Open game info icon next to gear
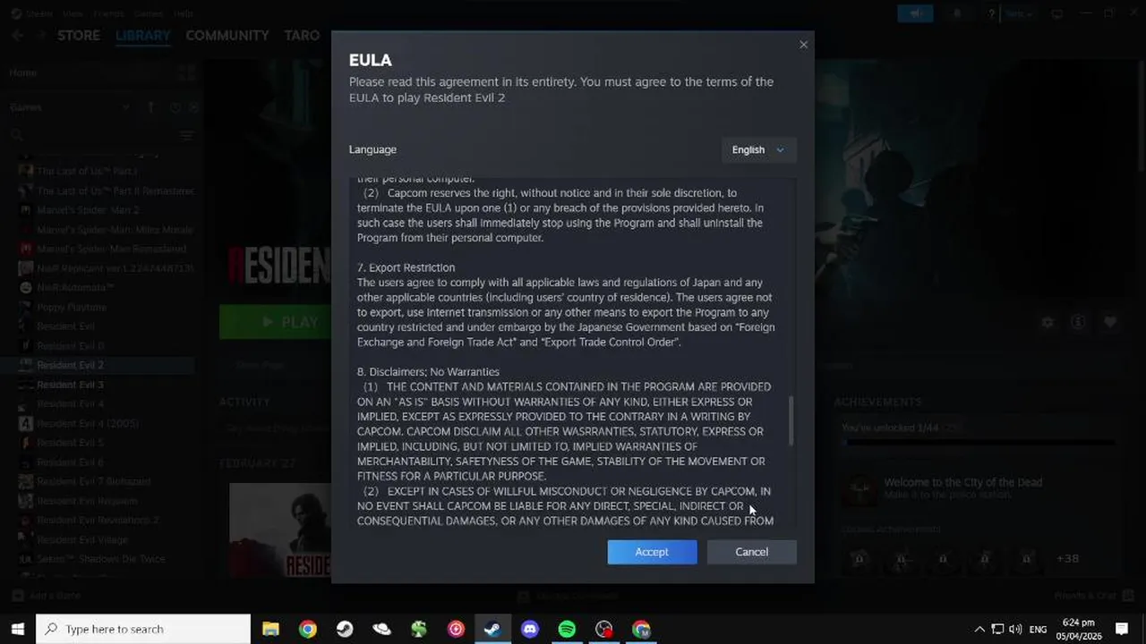 coord(1079,322)
